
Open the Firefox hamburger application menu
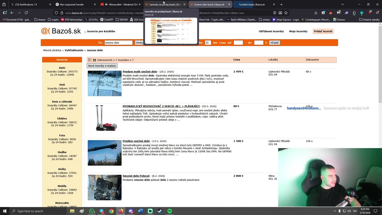pos(377,13)
